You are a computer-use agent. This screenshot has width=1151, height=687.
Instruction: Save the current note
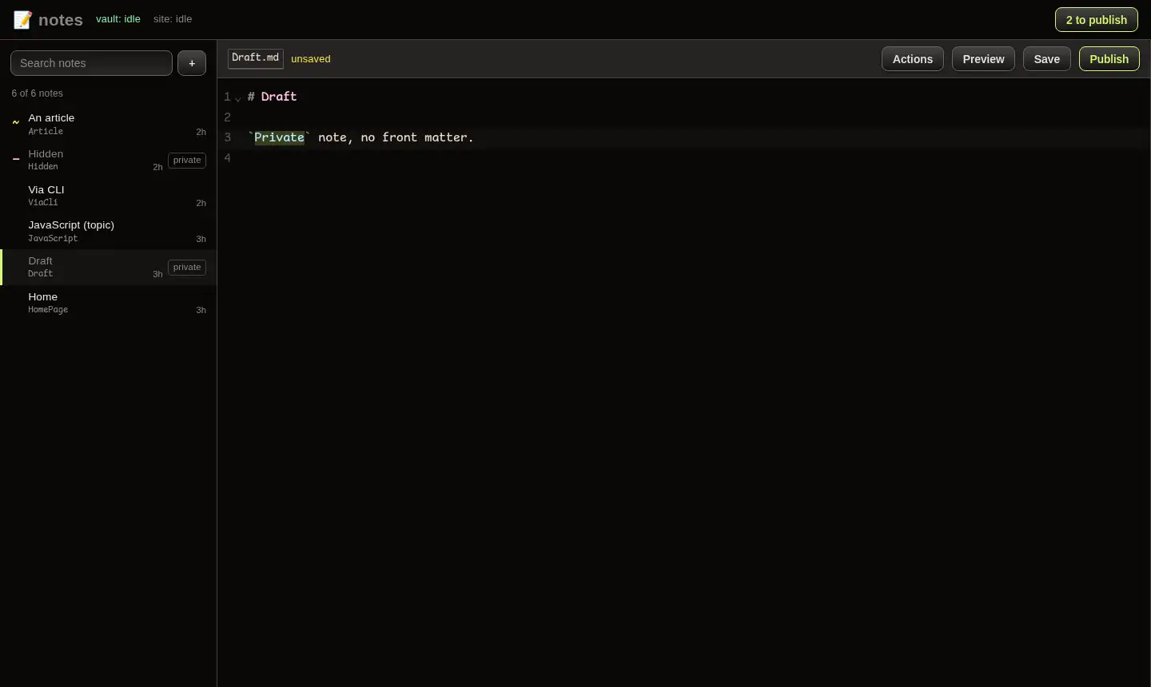(x=1047, y=59)
